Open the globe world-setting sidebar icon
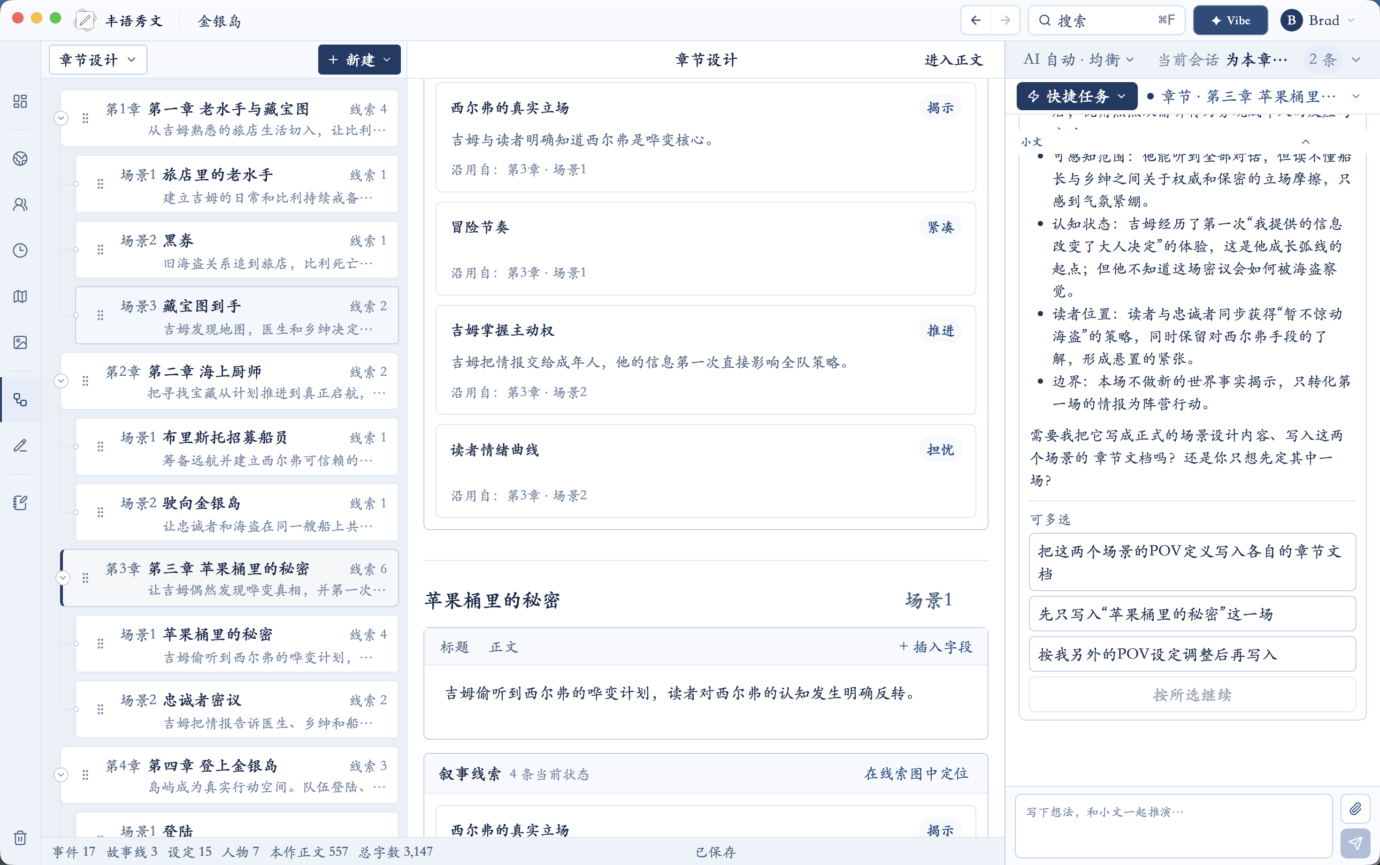 point(20,159)
